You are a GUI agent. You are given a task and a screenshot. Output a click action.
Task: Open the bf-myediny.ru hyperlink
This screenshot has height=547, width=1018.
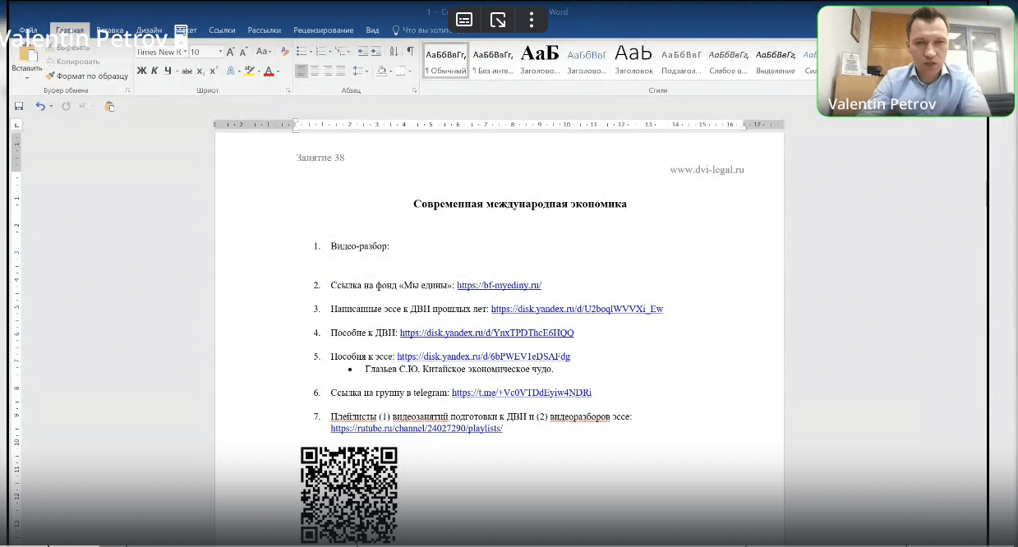[499, 285]
